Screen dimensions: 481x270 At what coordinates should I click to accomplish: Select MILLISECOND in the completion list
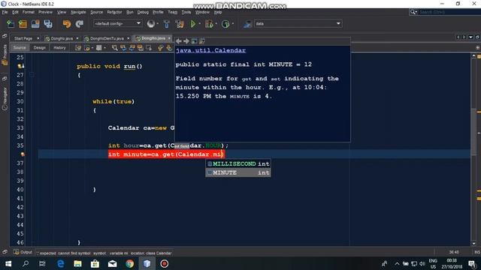point(238,163)
